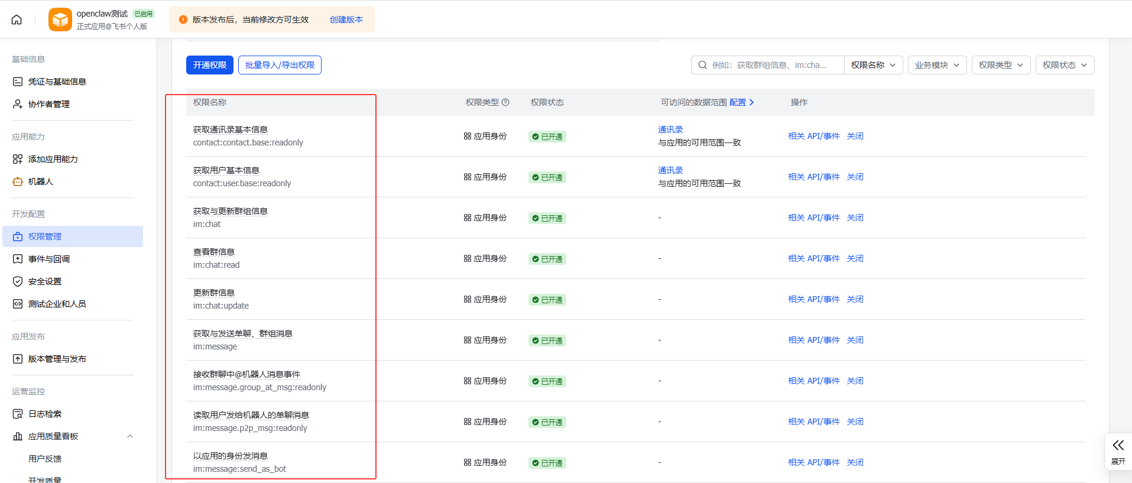This screenshot has height=483, width=1132.
Task: Select 以应用的身份发消息 permission name
Action: 231,456
